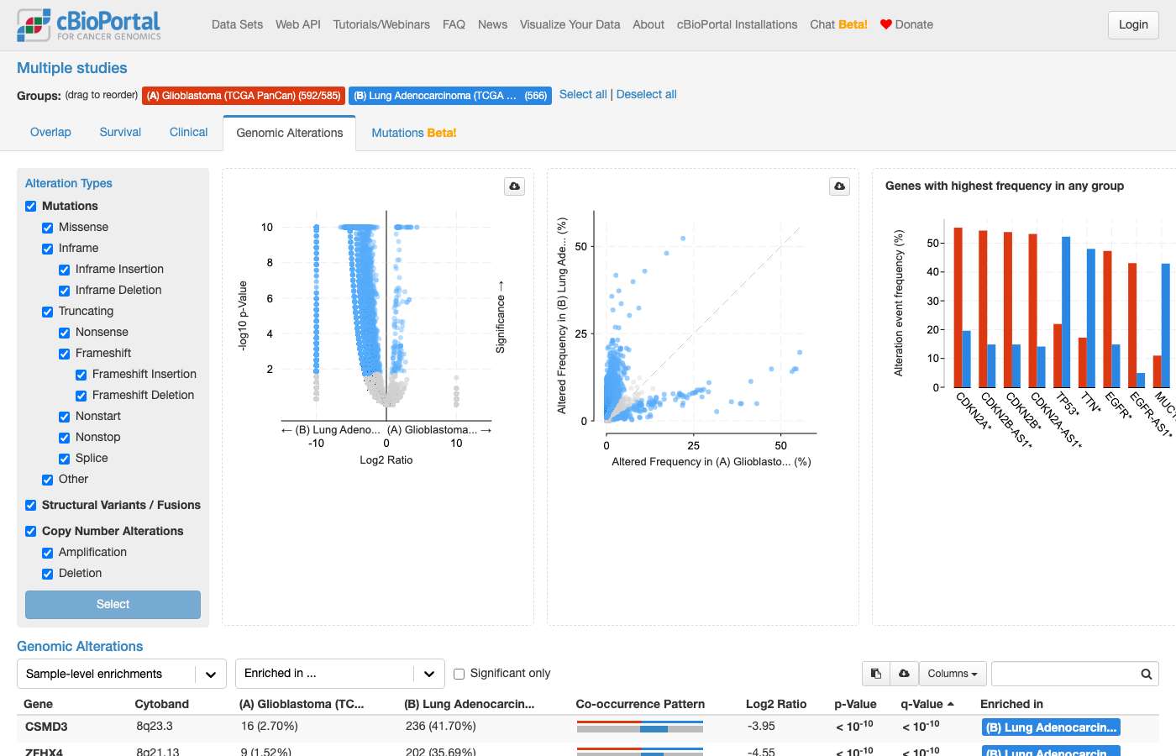Download the frequency scatter plot via cloud icon
The image size is (1176, 756).
coord(840,186)
